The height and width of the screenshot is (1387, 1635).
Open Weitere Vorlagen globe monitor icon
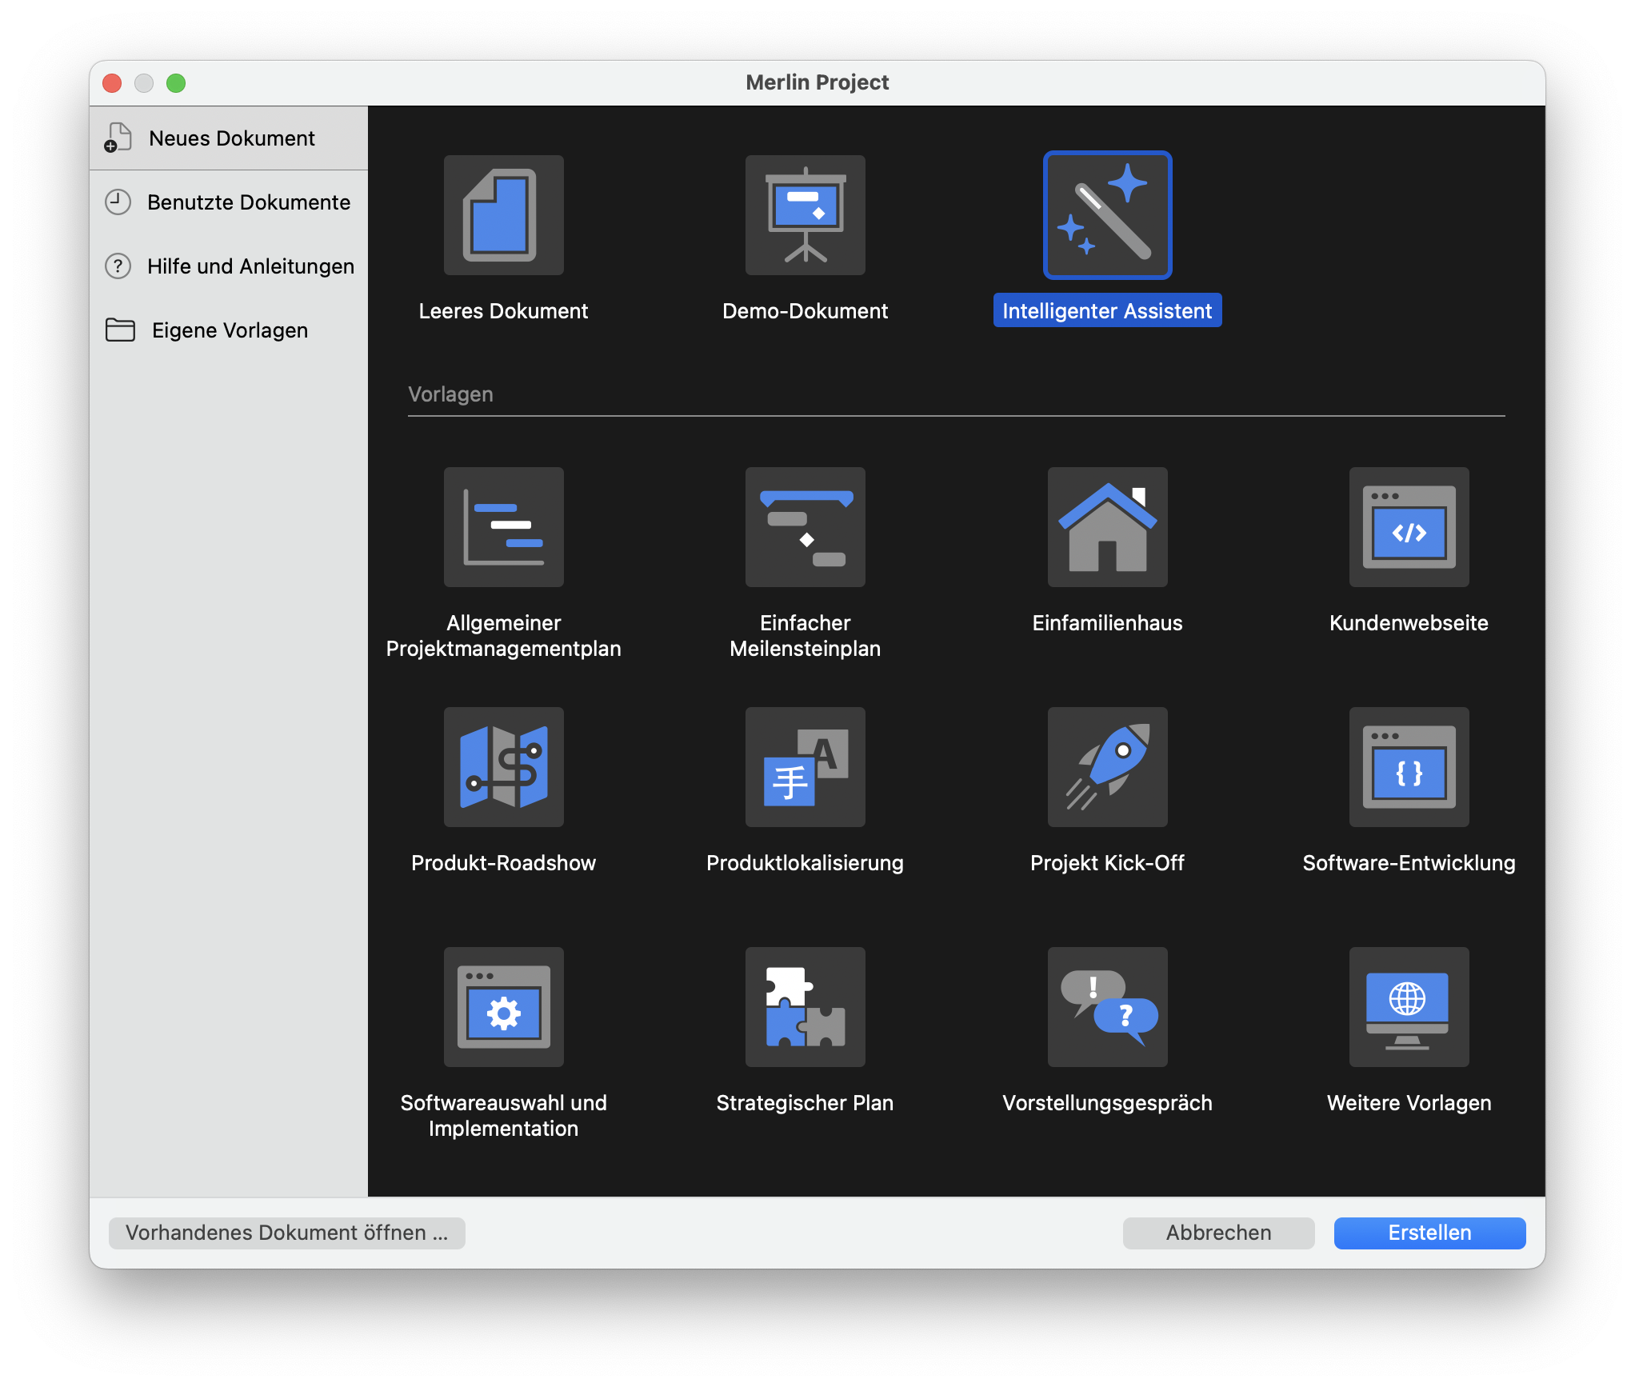pos(1409,1007)
